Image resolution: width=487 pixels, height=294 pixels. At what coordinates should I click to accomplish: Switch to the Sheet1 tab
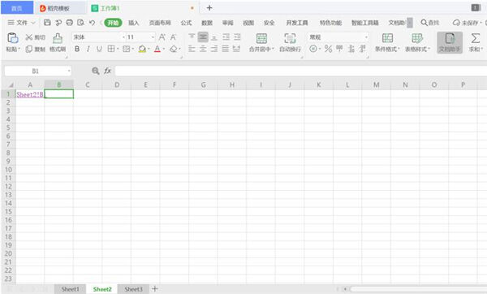tap(70, 289)
